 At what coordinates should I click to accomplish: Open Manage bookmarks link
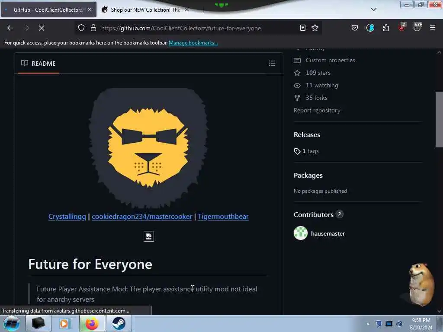click(x=193, y=43)
